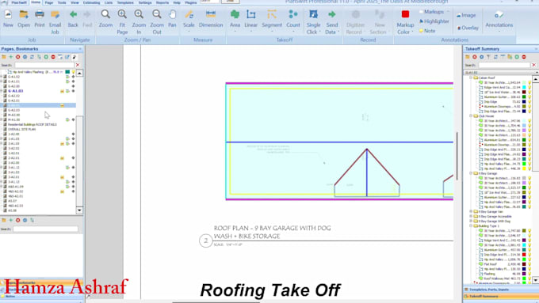Activate the Pan hand tool

click(x=172, y=14)
